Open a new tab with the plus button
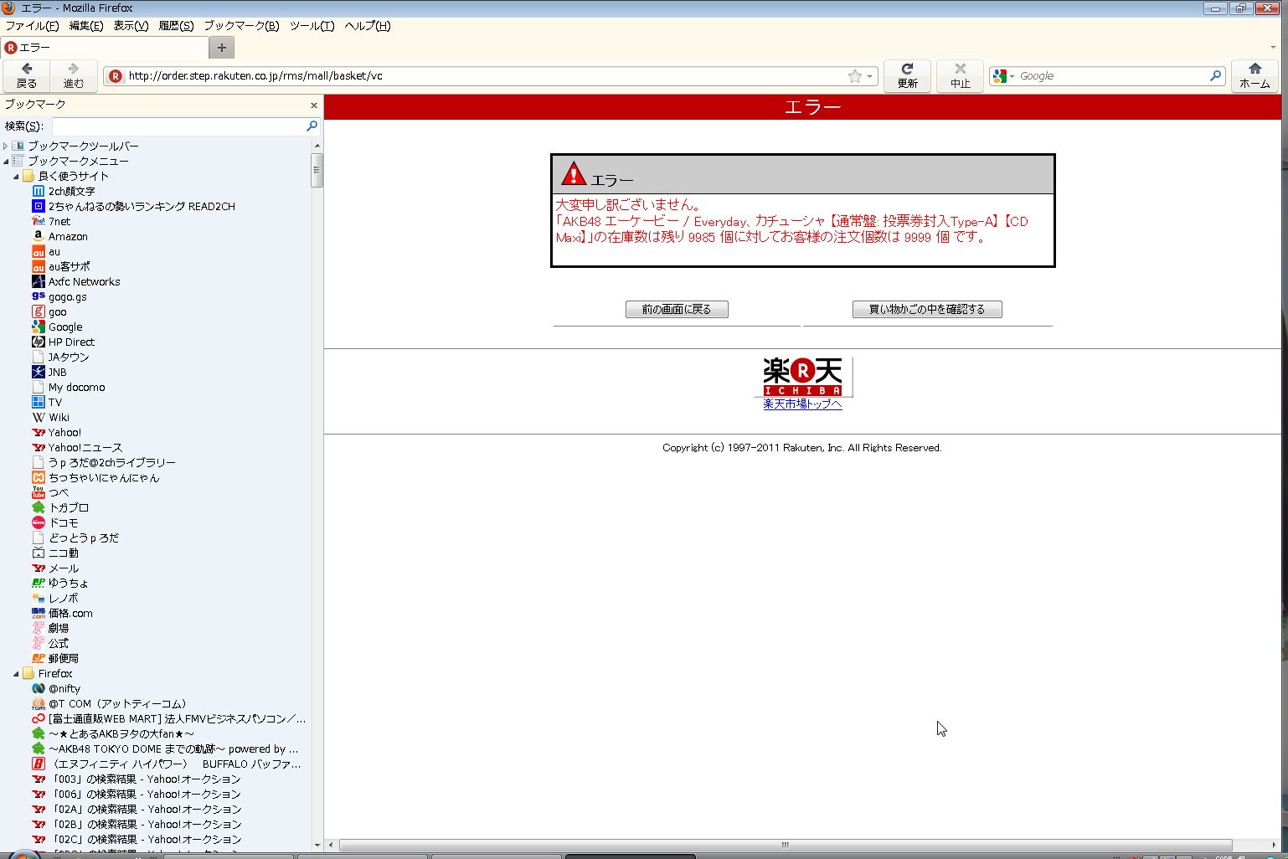Image resolution: width=1288 pixels, height=859 pixels. click(x=221, y=48)
